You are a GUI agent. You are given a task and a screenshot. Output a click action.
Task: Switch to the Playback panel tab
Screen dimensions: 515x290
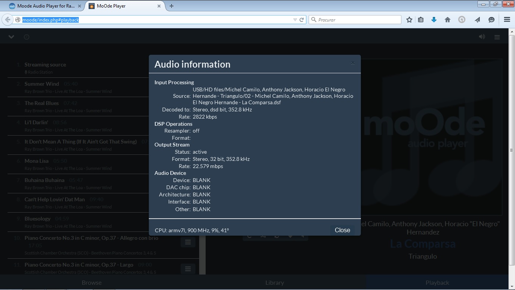pos(437,282)
